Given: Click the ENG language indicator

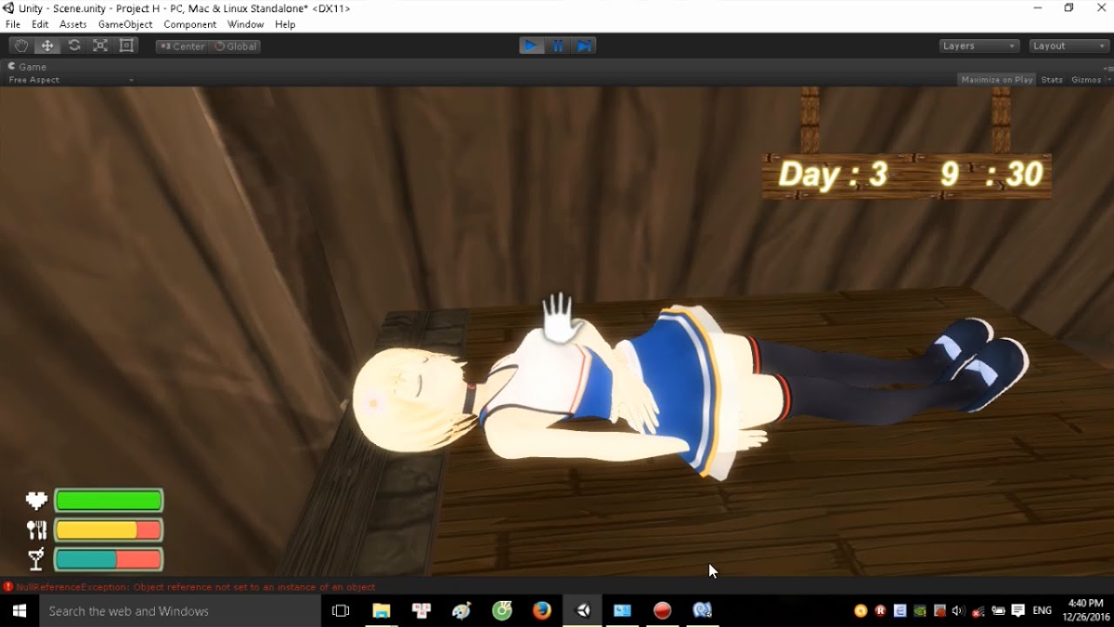Looking at the screenshot, I should (1042, 610).
